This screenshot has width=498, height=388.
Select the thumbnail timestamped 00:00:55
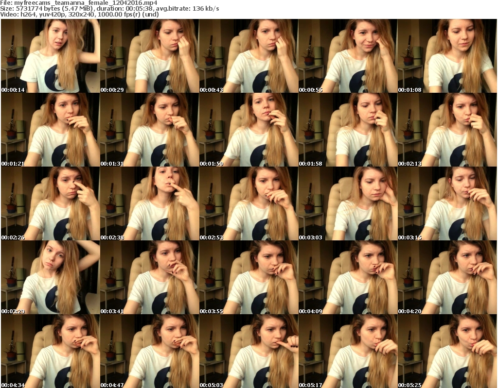point(348,56)
